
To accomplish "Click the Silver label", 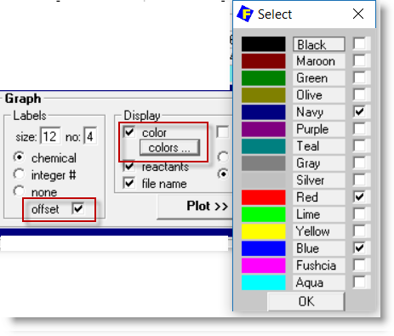I will 319,180.
